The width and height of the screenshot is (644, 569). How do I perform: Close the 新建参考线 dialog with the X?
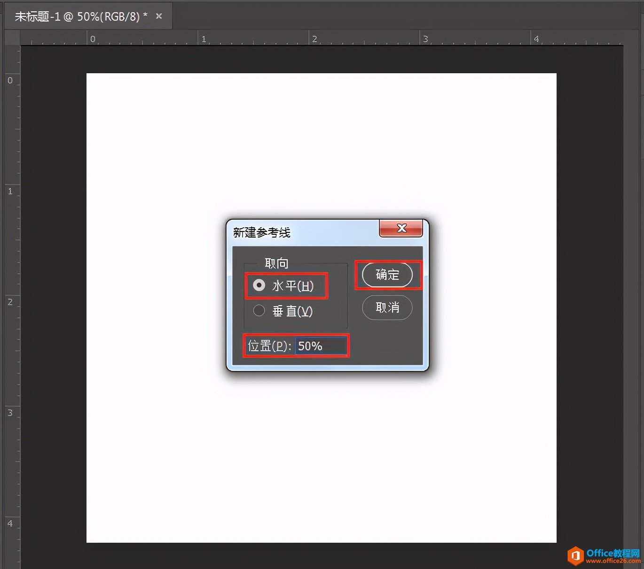click(401, 228)
